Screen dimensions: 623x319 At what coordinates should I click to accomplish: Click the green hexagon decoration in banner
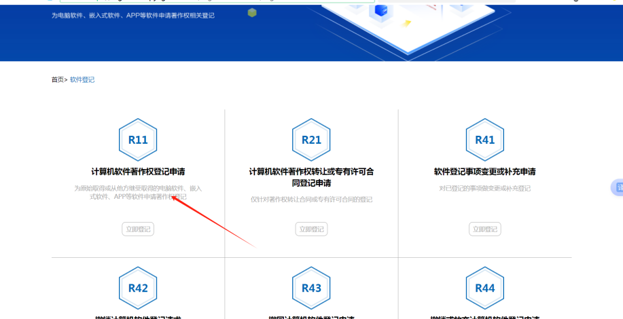[252, 12]
